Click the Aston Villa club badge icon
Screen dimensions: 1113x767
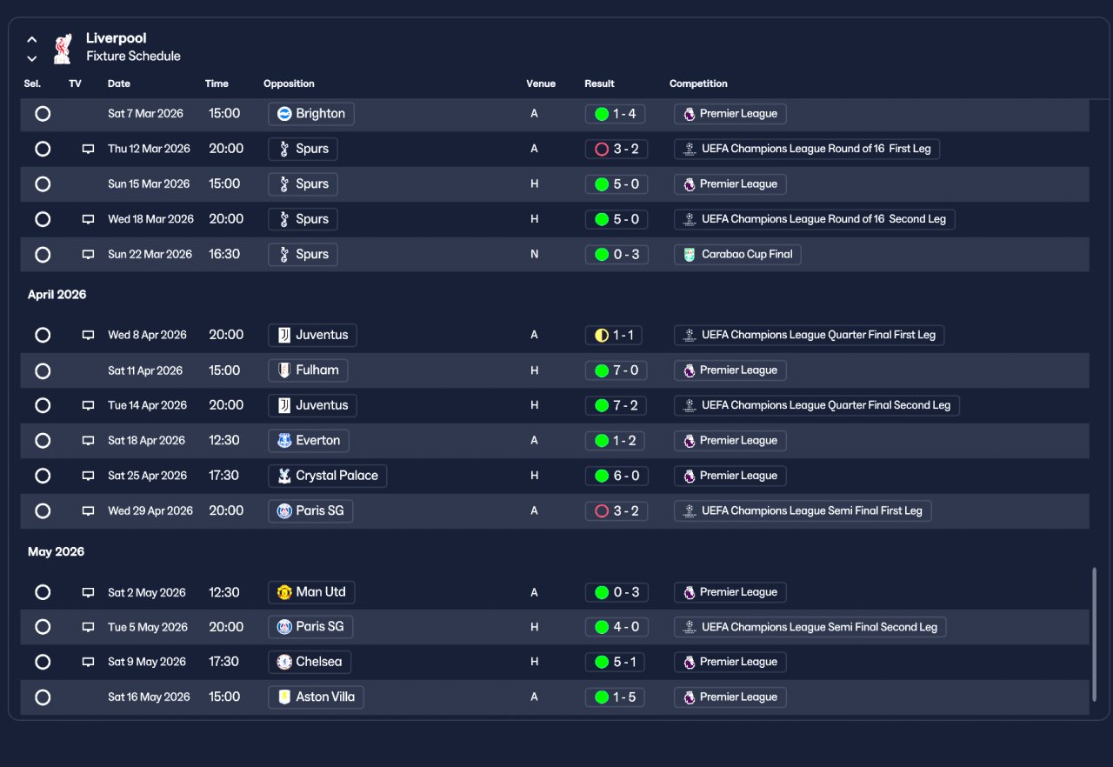284,697
